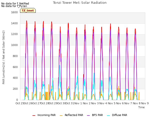The image size is (160, 120).
Task: Click the Nov 1 x-axis date label
Action: coord(78,103)
